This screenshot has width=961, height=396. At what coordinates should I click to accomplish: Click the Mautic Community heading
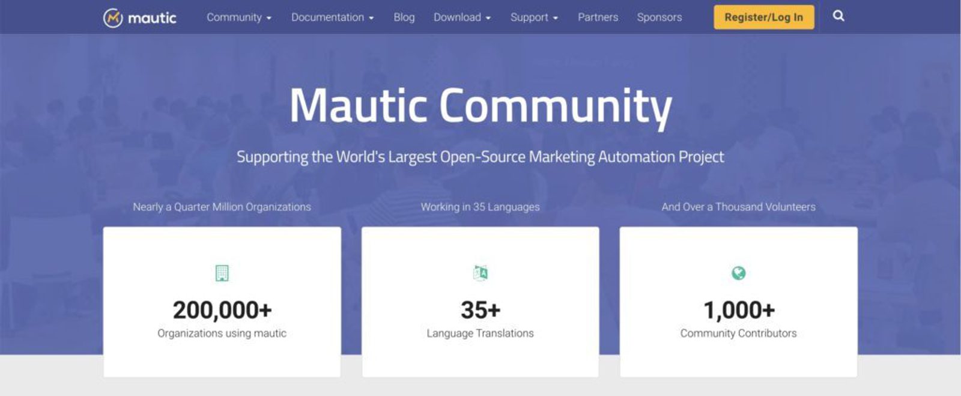tap(480, 106)
